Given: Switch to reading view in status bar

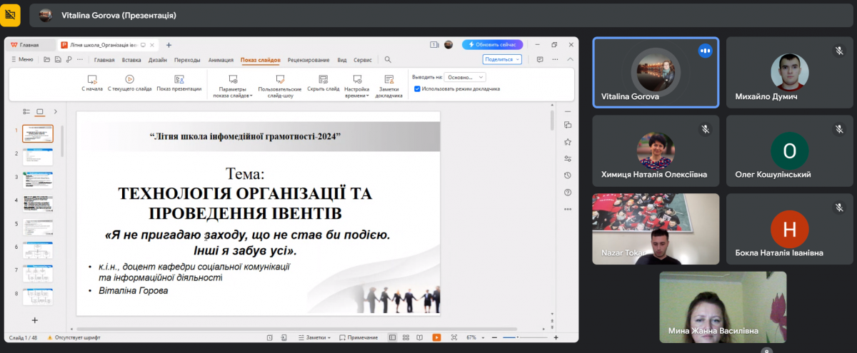Looking at the screenshot, I should tap(420, 337).
